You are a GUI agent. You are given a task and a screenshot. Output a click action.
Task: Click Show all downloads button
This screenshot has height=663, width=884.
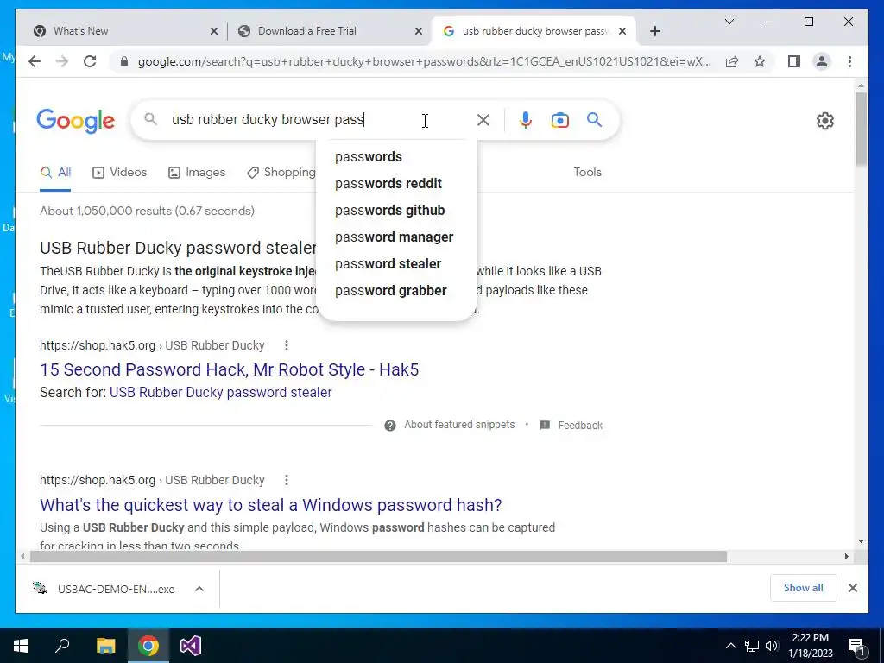pos(803,588)
